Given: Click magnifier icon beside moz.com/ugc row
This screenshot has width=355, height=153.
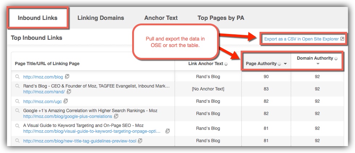Looking at the screenshot, I should pyautogui.click(x=17, y=101).
